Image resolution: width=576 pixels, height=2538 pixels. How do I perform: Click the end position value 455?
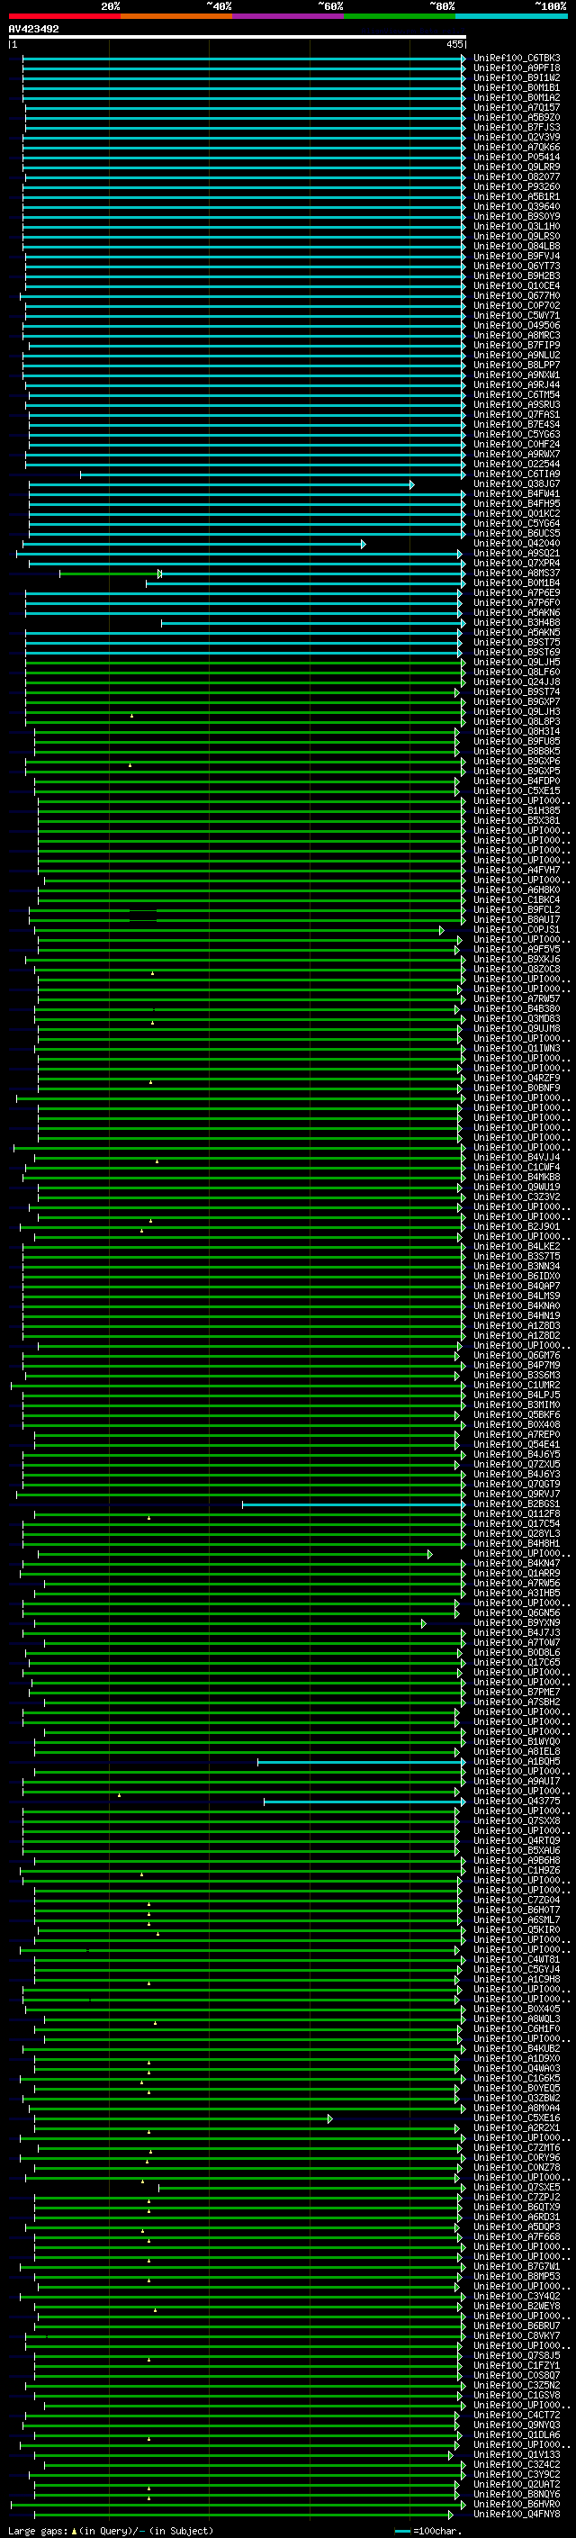(x=454, y=44)
